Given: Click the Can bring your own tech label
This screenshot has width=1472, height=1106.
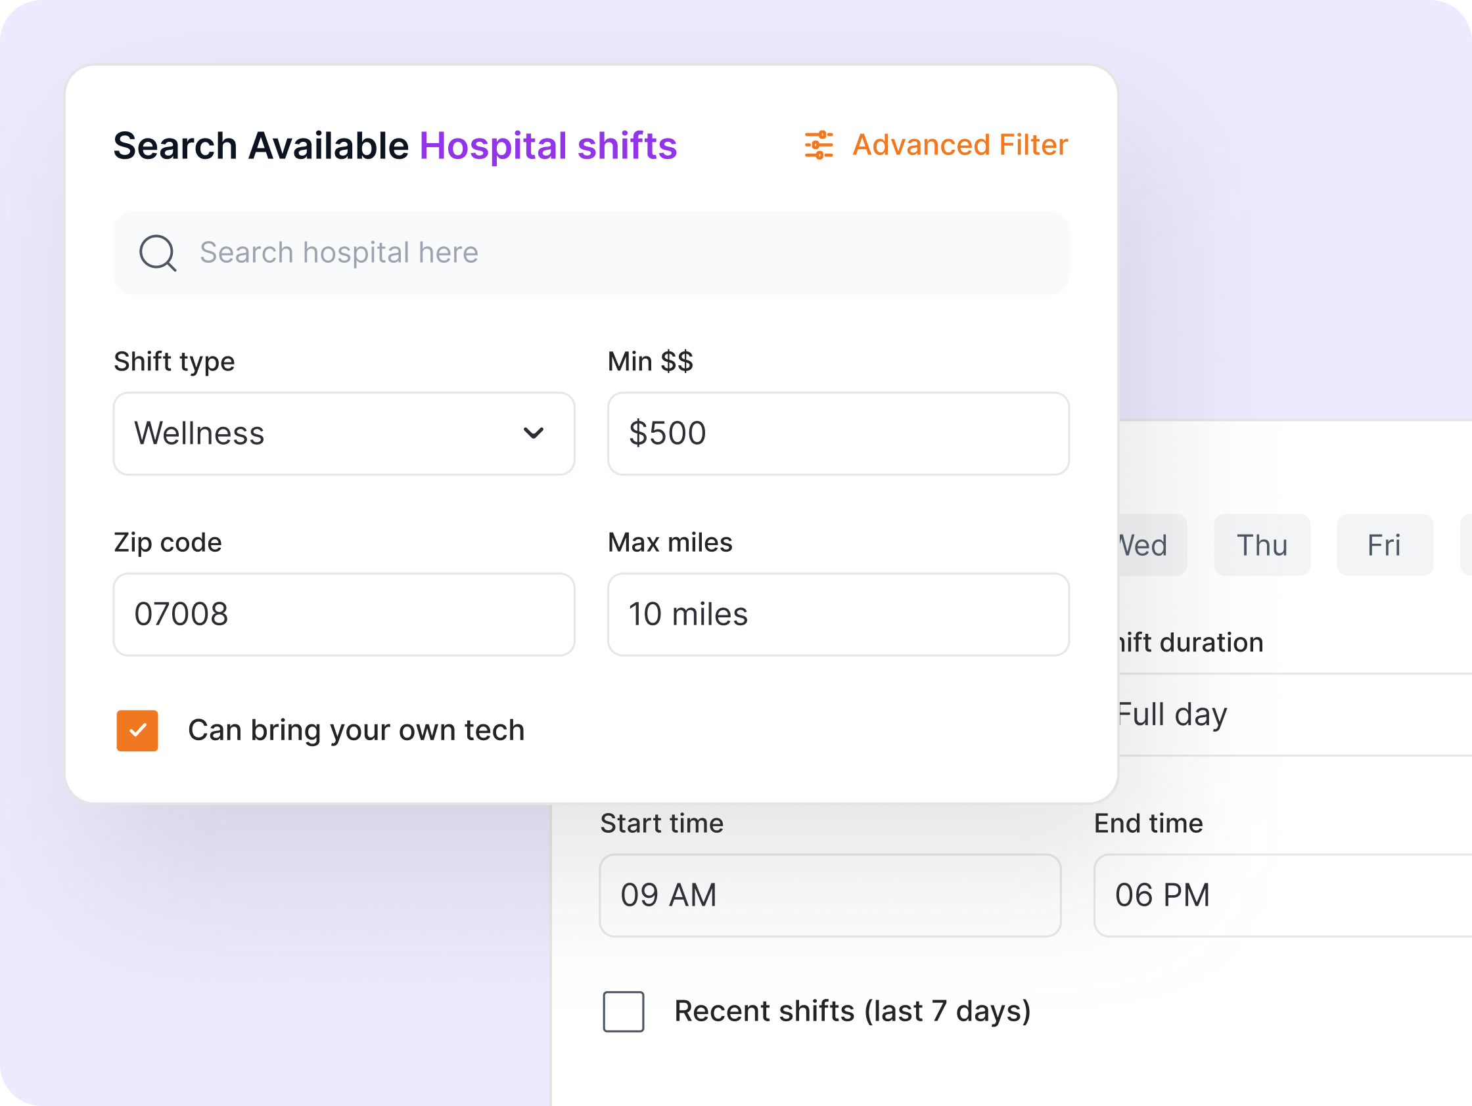Looking at the screenshot, I should (x=356, y=730).
